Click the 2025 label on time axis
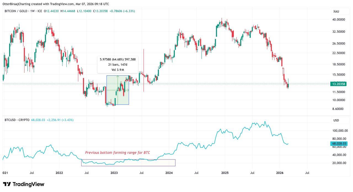This screenshot has height=192, width=353. coord(225,173)
